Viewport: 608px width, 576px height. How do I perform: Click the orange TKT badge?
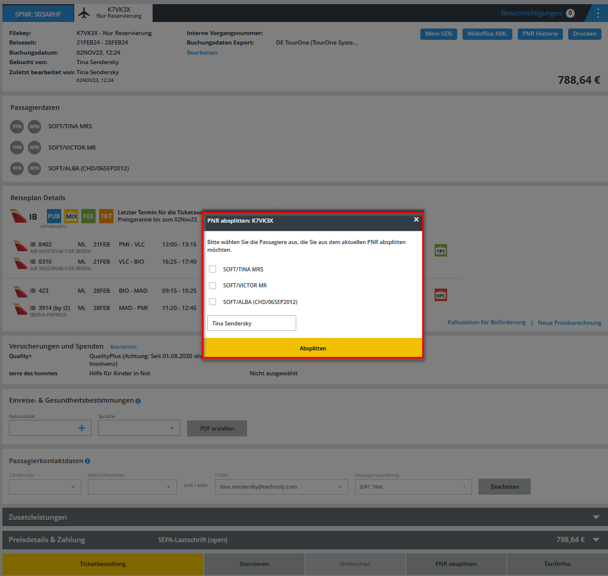pos(106,216)
